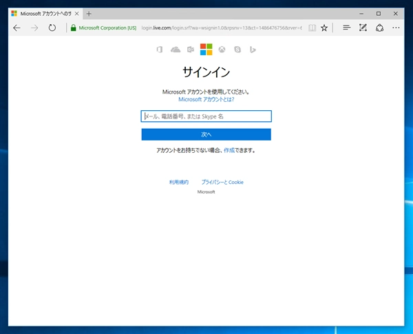The height and width of the screenshot is (334, 413).
Task: Click the Outlook icon
Action: [191, 50]
